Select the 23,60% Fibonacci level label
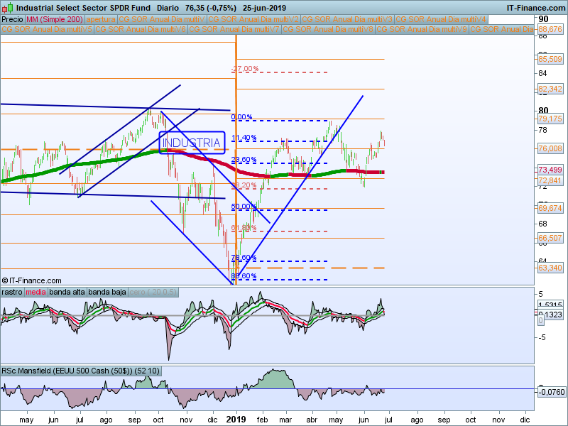The height and width of the screenshot is (426, 568). 244,159
